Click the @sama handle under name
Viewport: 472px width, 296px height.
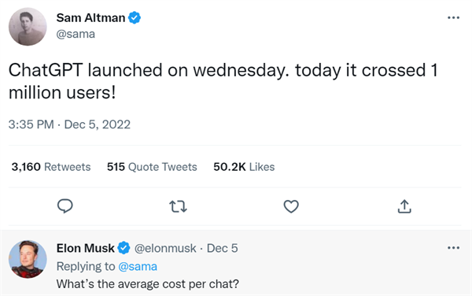tap(76, 34)
